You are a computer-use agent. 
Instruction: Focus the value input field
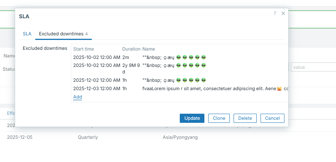point(313,67)
